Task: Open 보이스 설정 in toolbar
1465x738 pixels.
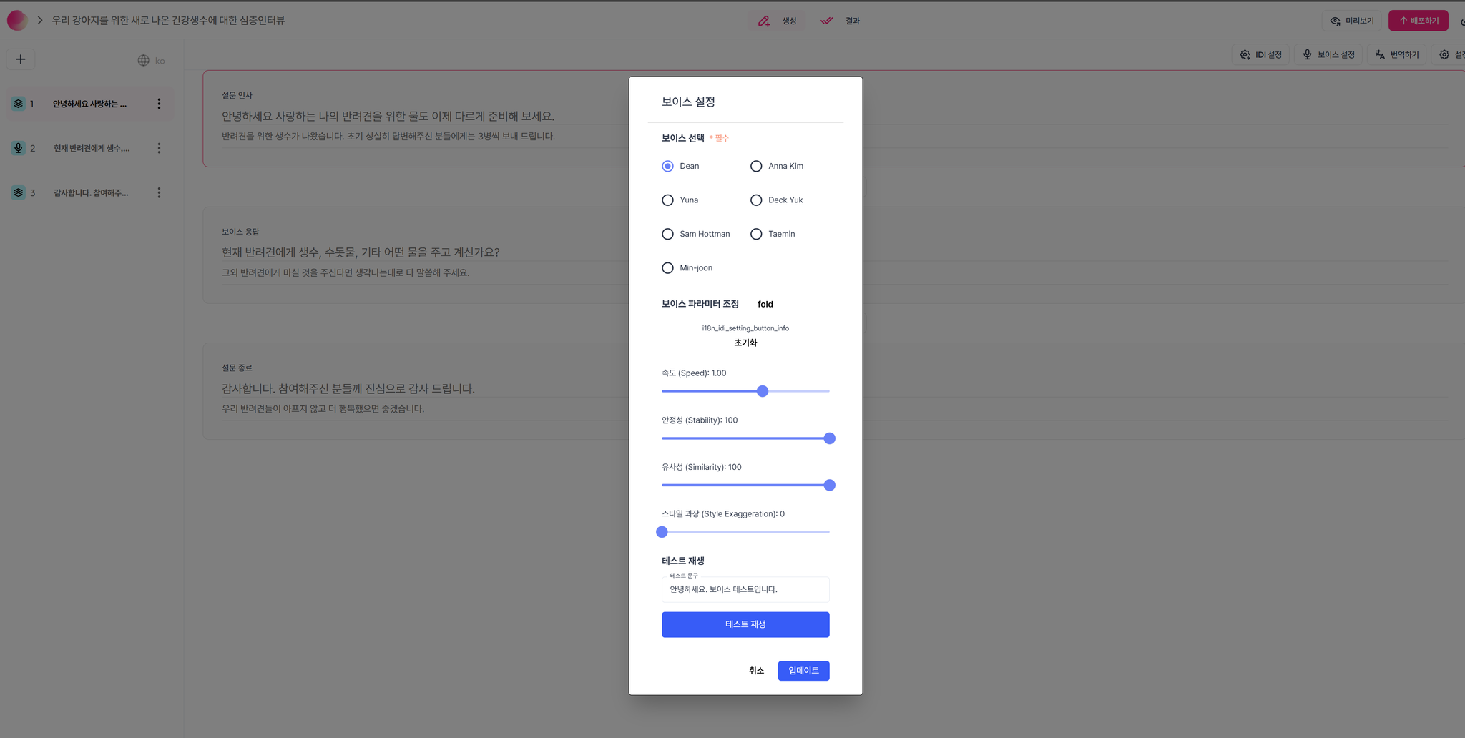Action: pos(1328,54)
